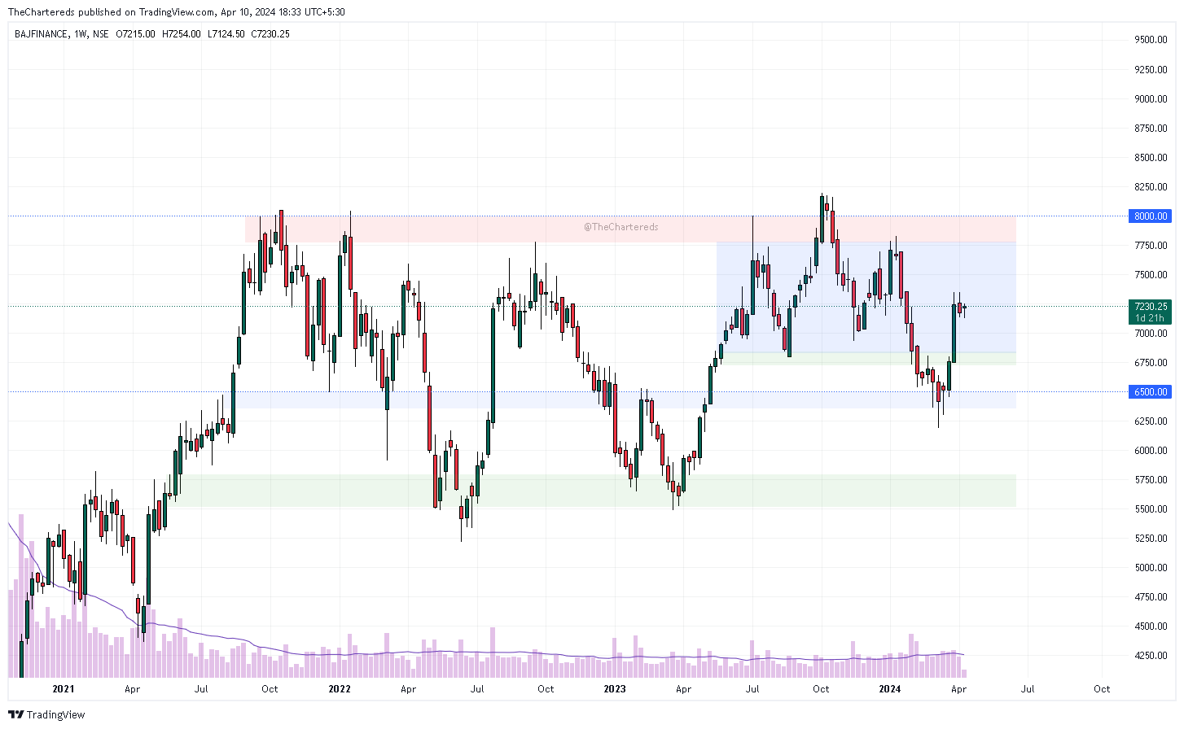Click the 9000.00 price axis label
Image resolution: width=1184 pixels, height=729 pixels.
(1151, 99)
